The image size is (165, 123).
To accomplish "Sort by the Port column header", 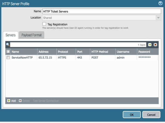I will [83, 52].
